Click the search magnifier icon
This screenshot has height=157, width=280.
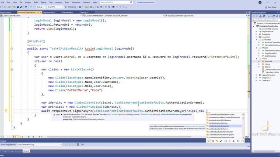click(x=131, y=2)
